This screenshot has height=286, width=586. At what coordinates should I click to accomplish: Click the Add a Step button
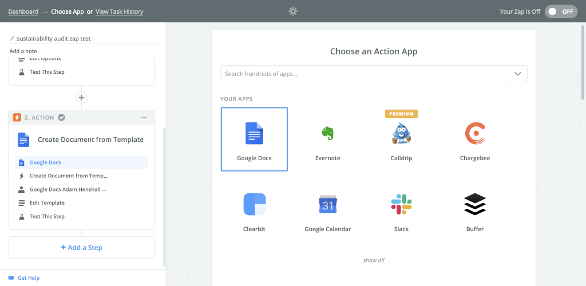[81, 248]
